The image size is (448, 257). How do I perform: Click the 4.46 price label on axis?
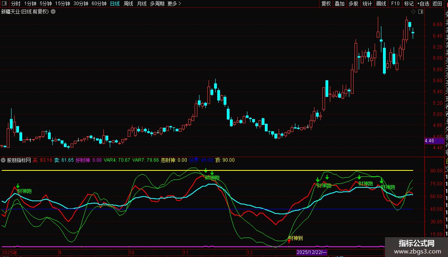point(429,141)
